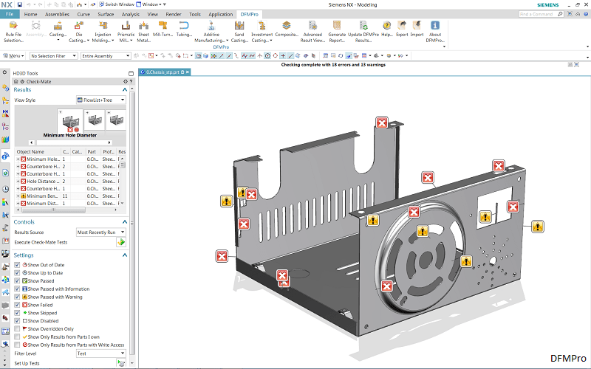
Task: Collapse the Settings section
Action: click(x=125, y=255)
